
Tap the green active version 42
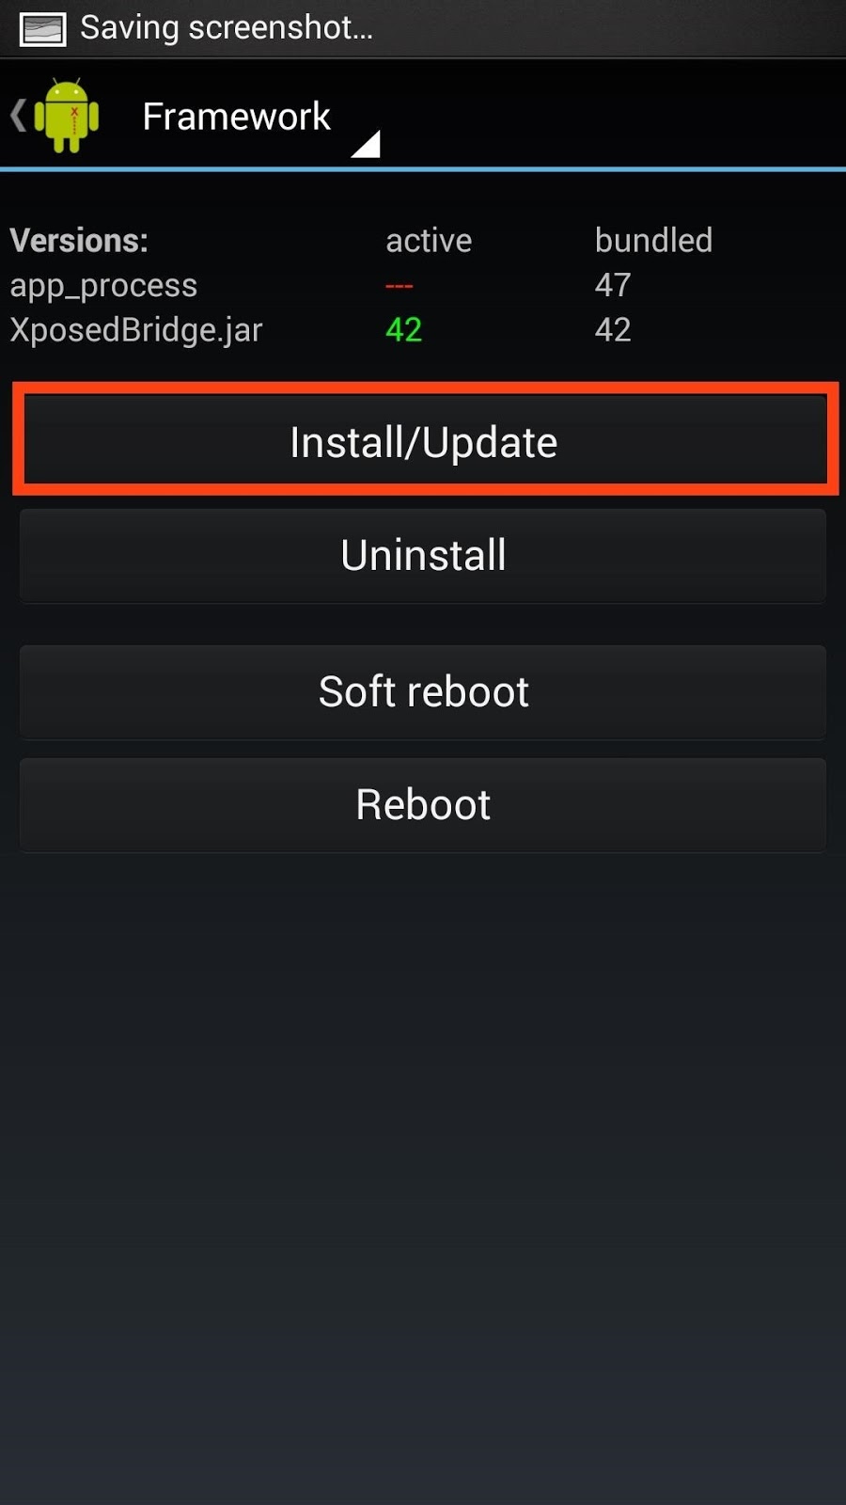(x=404, y=330)
